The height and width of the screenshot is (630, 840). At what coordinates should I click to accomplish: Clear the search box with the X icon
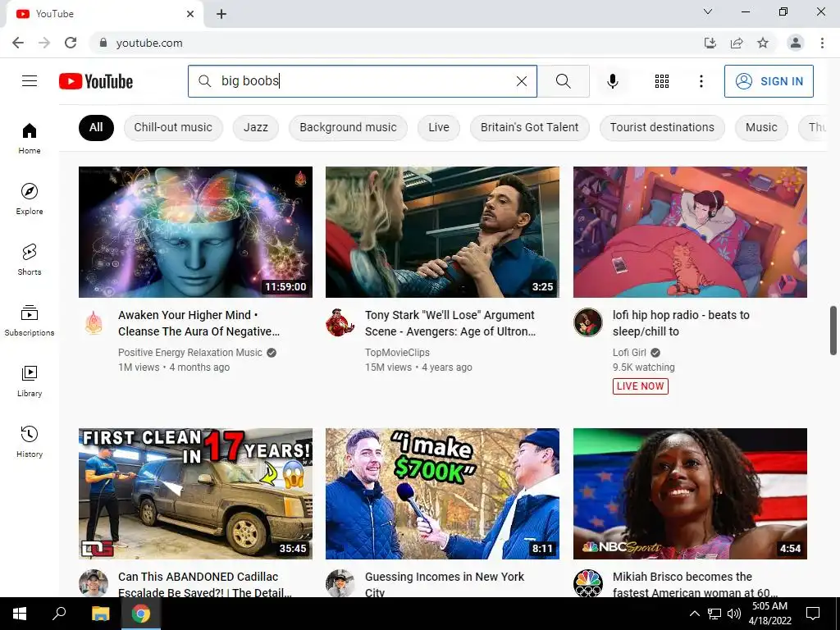[521, 81]
